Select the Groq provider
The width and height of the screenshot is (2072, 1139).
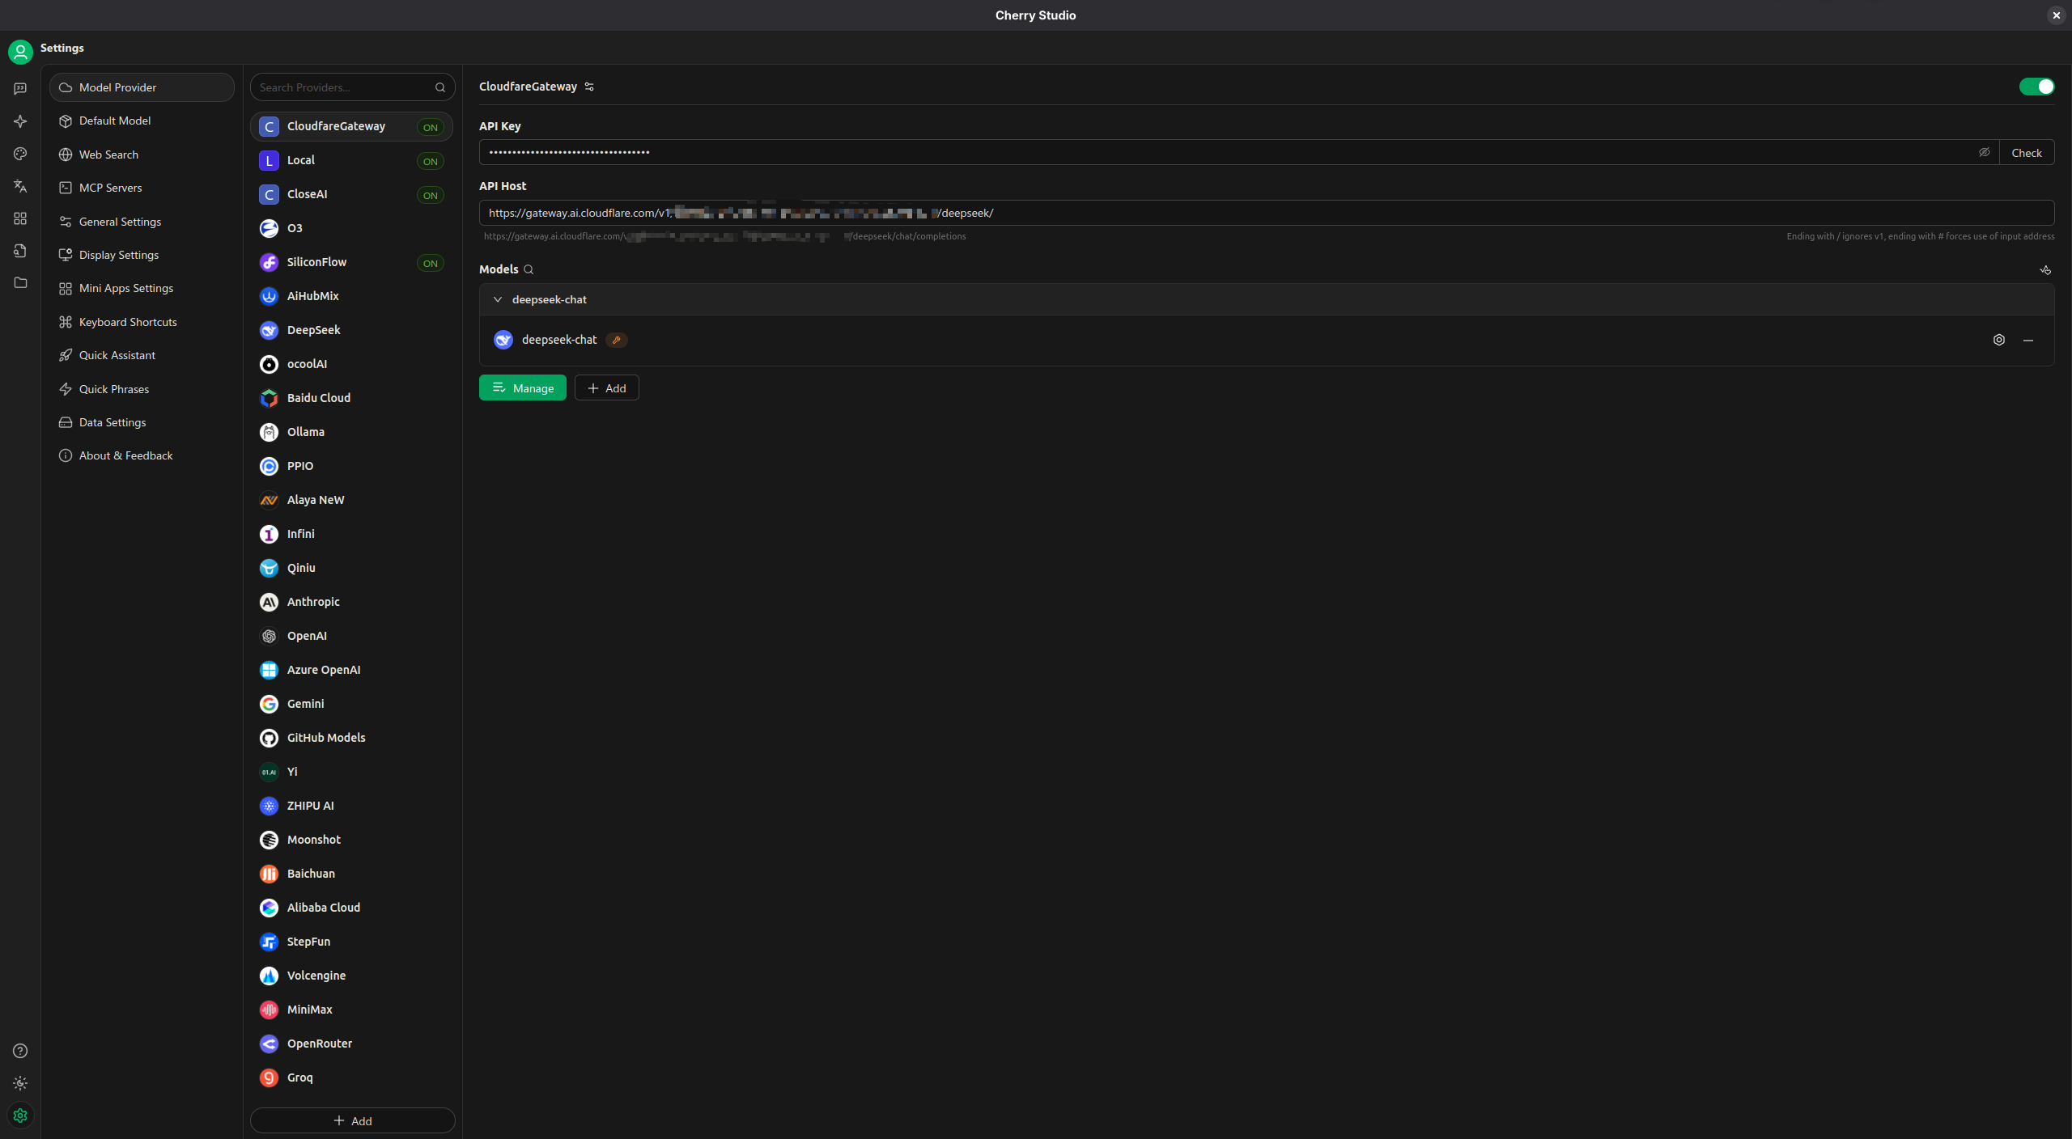point(351,1078)
